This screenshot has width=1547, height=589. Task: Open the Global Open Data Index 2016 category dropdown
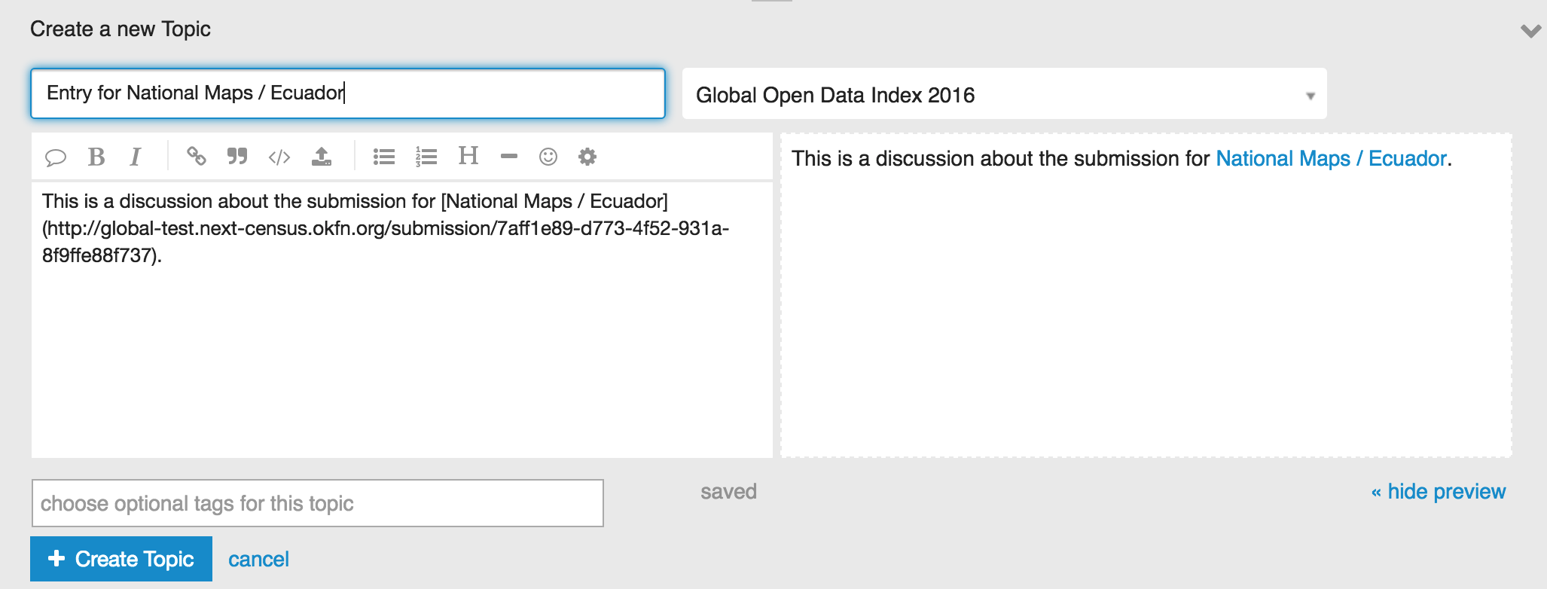tap(1004, 95)
